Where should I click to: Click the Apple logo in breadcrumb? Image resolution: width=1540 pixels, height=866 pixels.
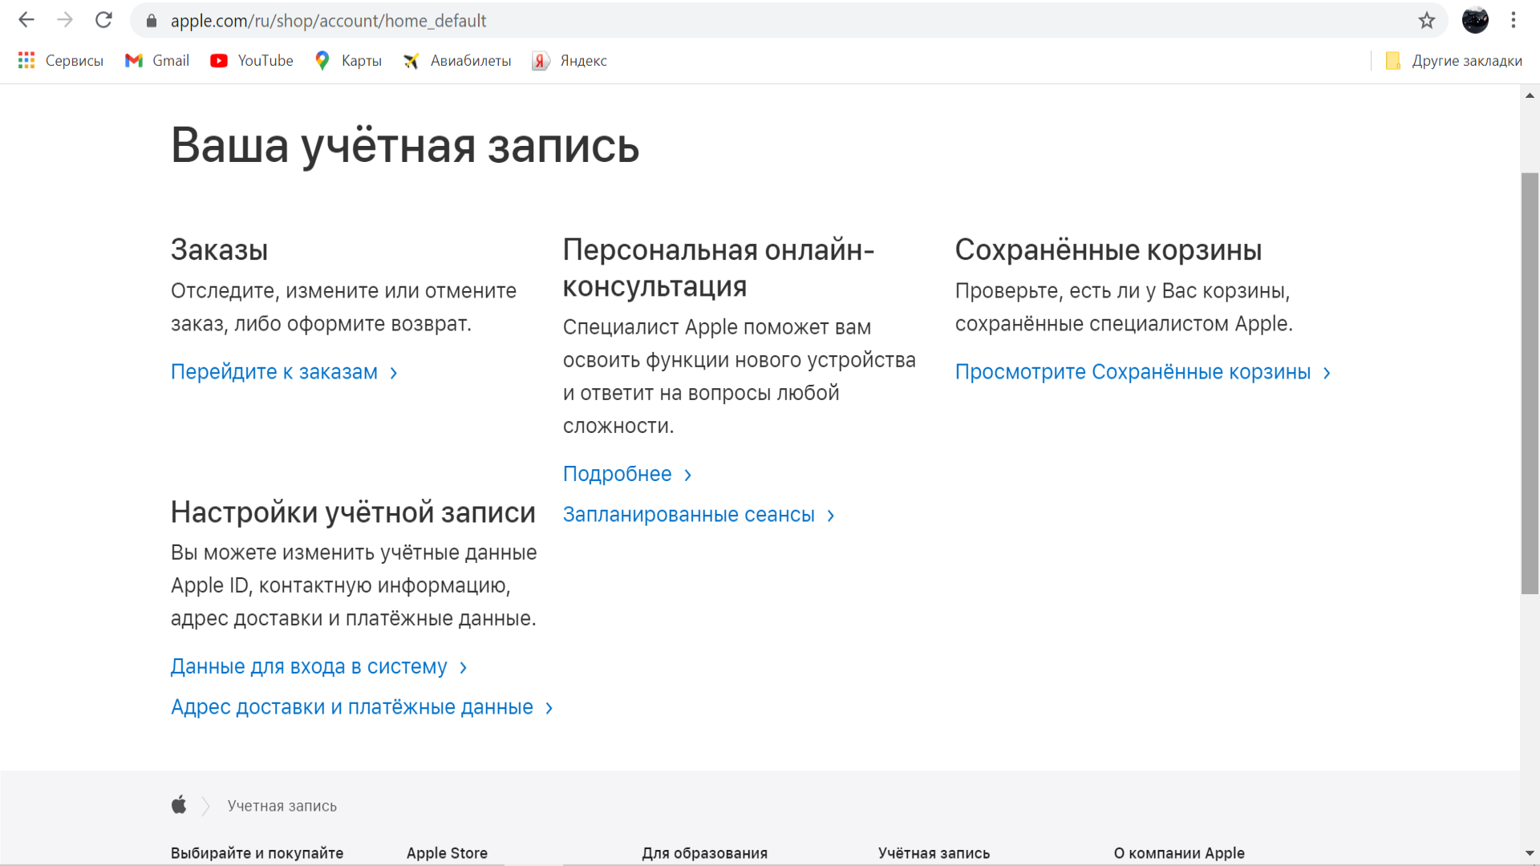point(179,805)
